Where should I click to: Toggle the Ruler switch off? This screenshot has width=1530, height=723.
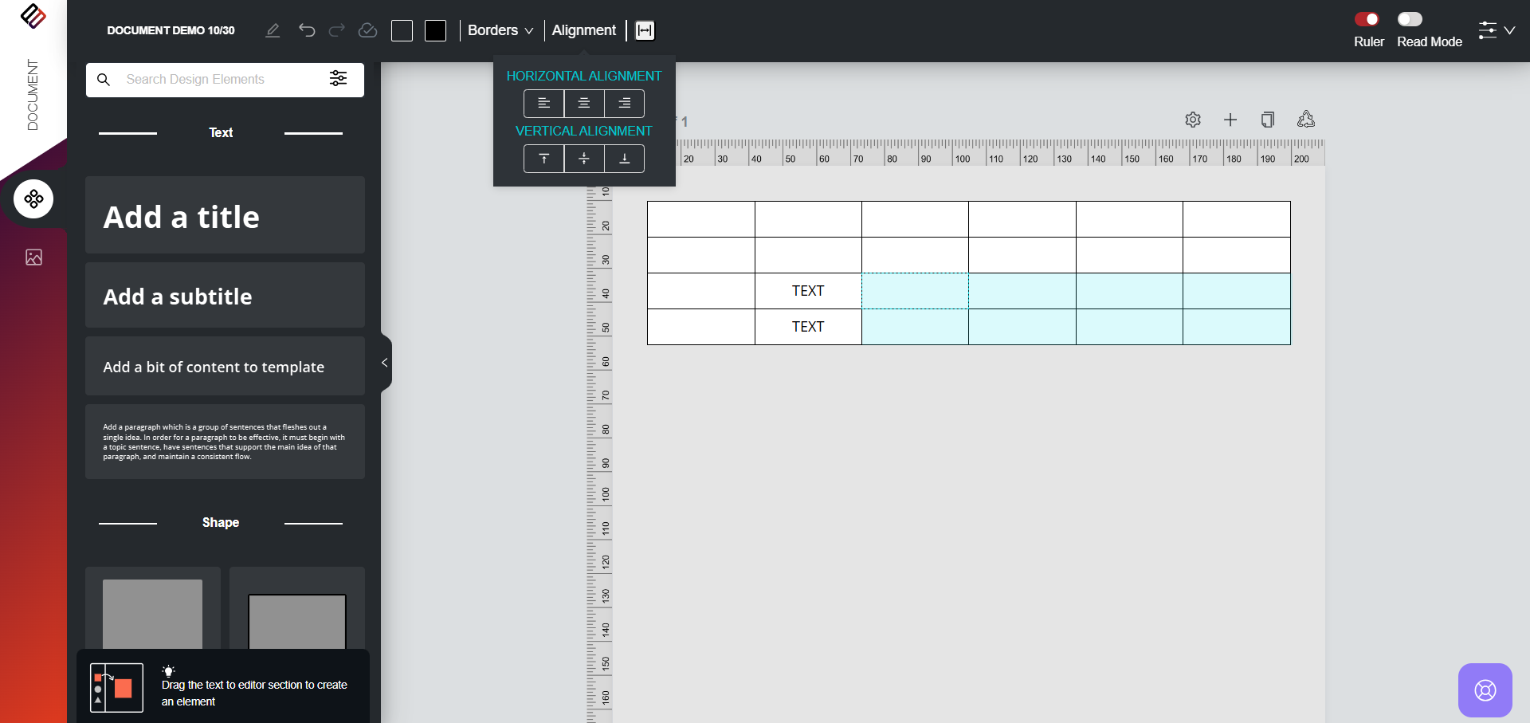pyautogui.click(x=1367, y=19)
